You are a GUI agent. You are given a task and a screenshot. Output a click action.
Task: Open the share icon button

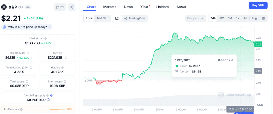pos(71,7)
